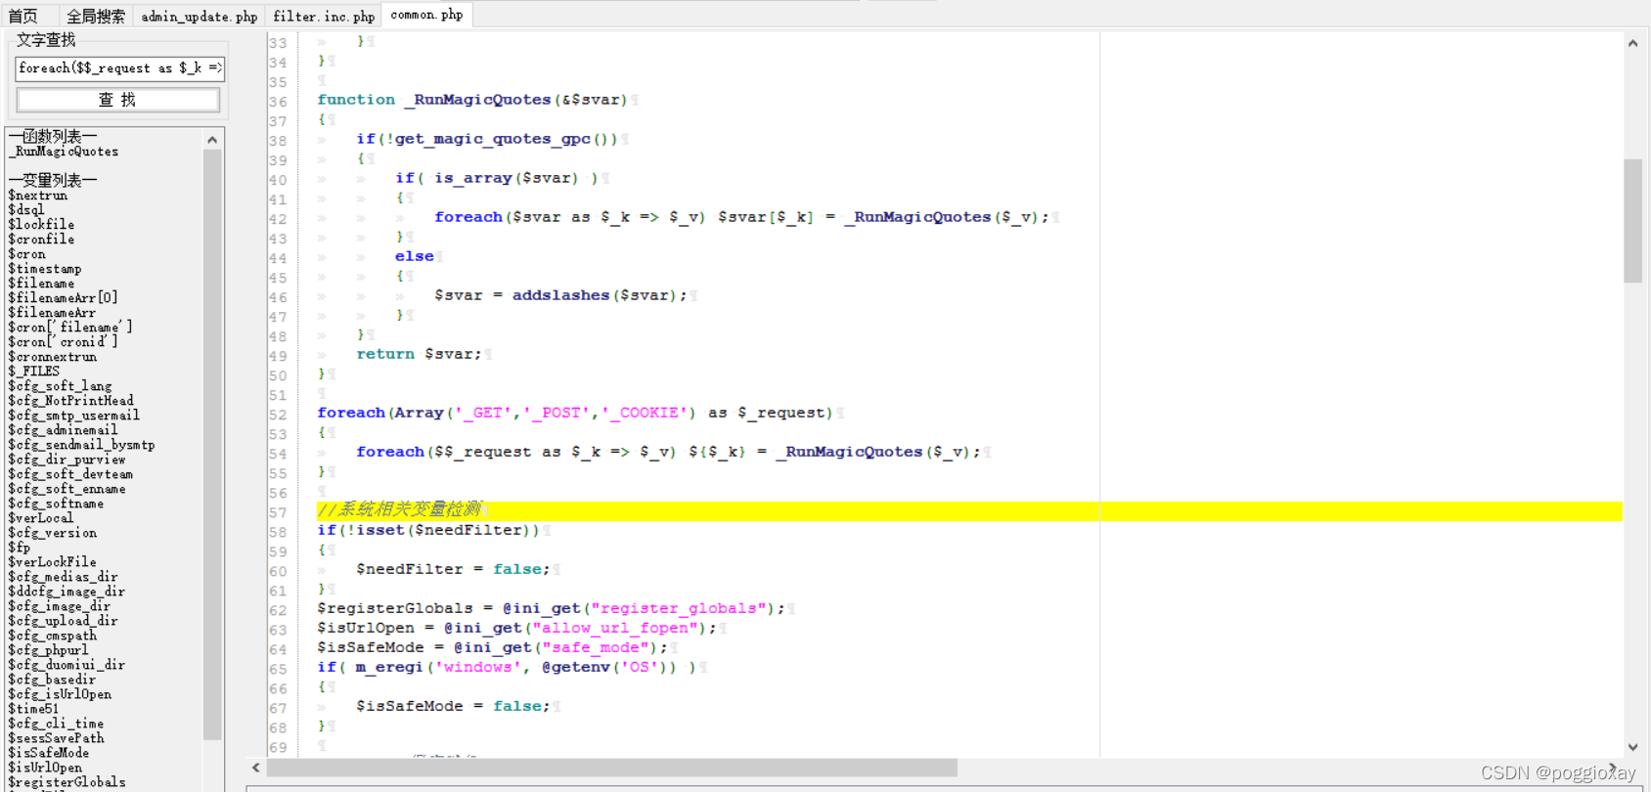Select $cfg_adminemail variable entry
Image resolution: width=1651 pixels, height=792 pixels.
(63, 430)
